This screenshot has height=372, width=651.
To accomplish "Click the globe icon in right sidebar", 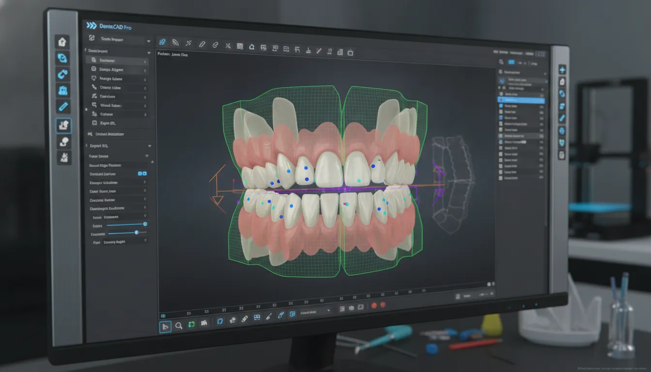I will pos(562,130).
